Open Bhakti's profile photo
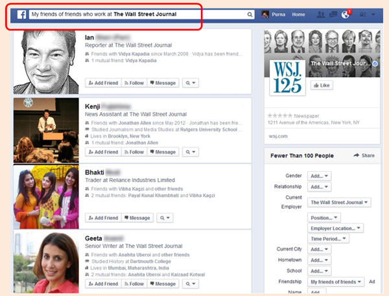Image resolution: width=389 pixels, height=296 pixels. pyautogui.click(x=46, y=197)
